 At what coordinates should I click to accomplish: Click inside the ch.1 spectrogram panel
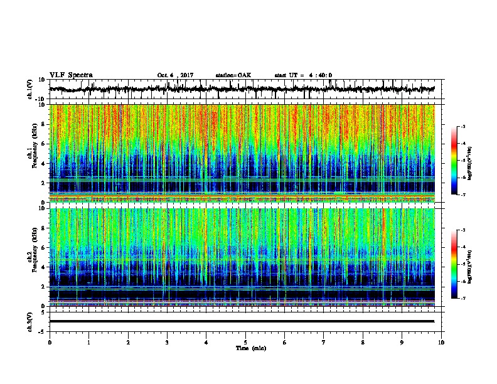pos(242,153)
